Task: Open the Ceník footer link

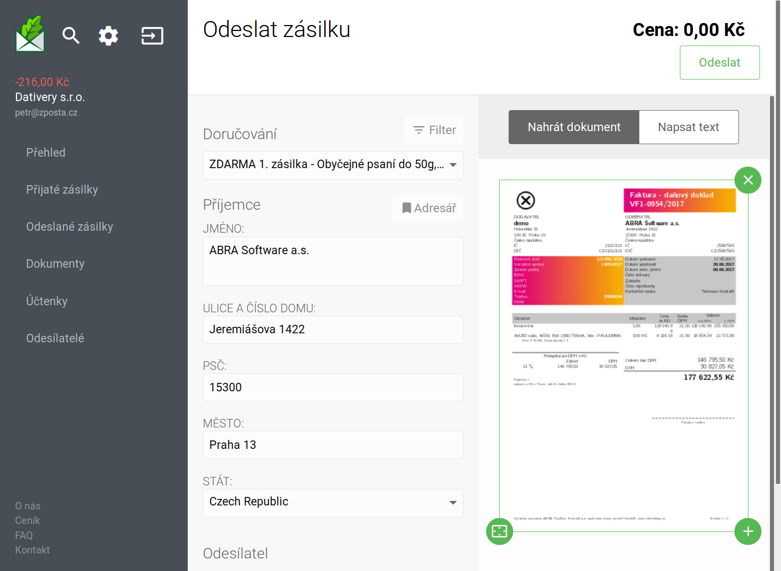Action: point(28,520)
